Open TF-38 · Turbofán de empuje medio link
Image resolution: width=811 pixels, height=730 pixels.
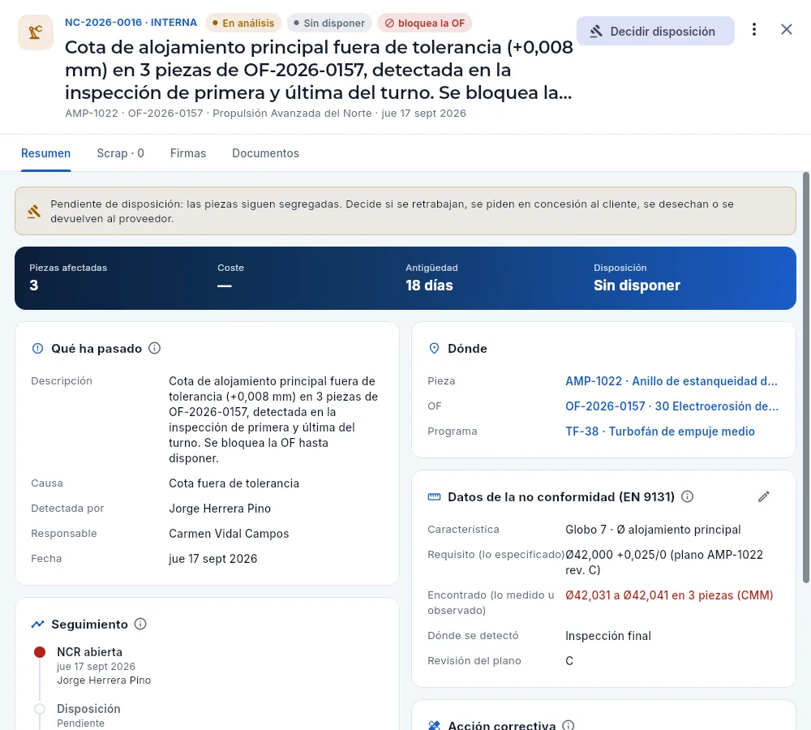point(660,432)
